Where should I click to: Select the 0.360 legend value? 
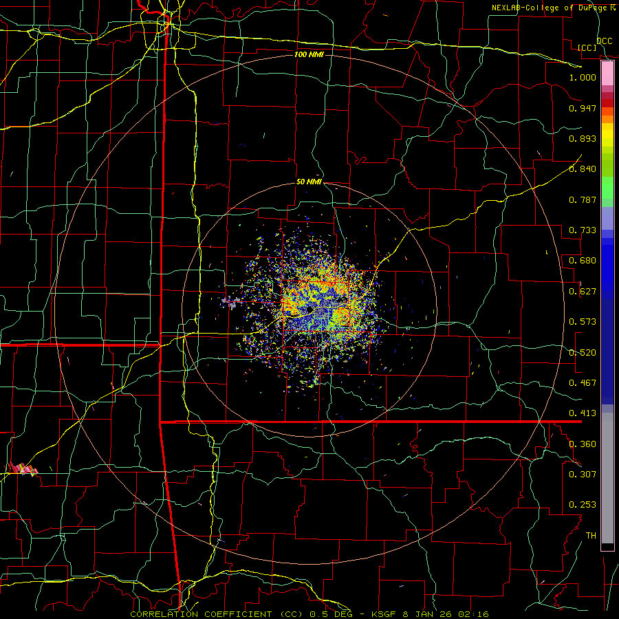tap(583, 444)
